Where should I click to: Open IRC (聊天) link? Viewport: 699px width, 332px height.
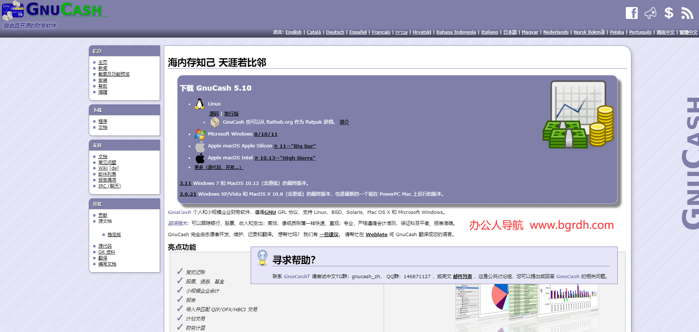[110, 186]
